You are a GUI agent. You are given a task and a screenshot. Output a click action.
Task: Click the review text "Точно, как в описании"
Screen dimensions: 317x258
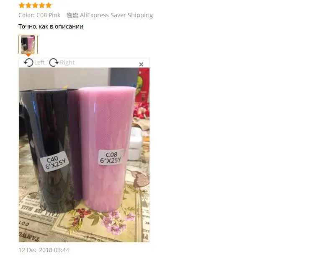(x=51, y=26)
